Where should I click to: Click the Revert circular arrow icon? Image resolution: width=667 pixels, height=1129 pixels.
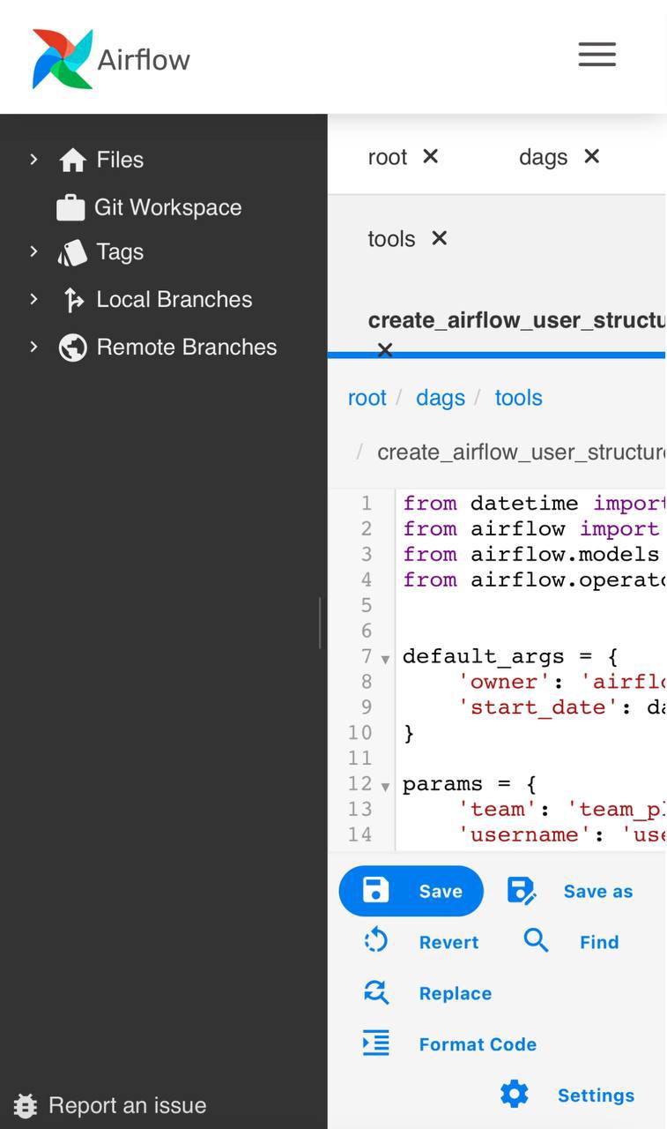point(375,941)
